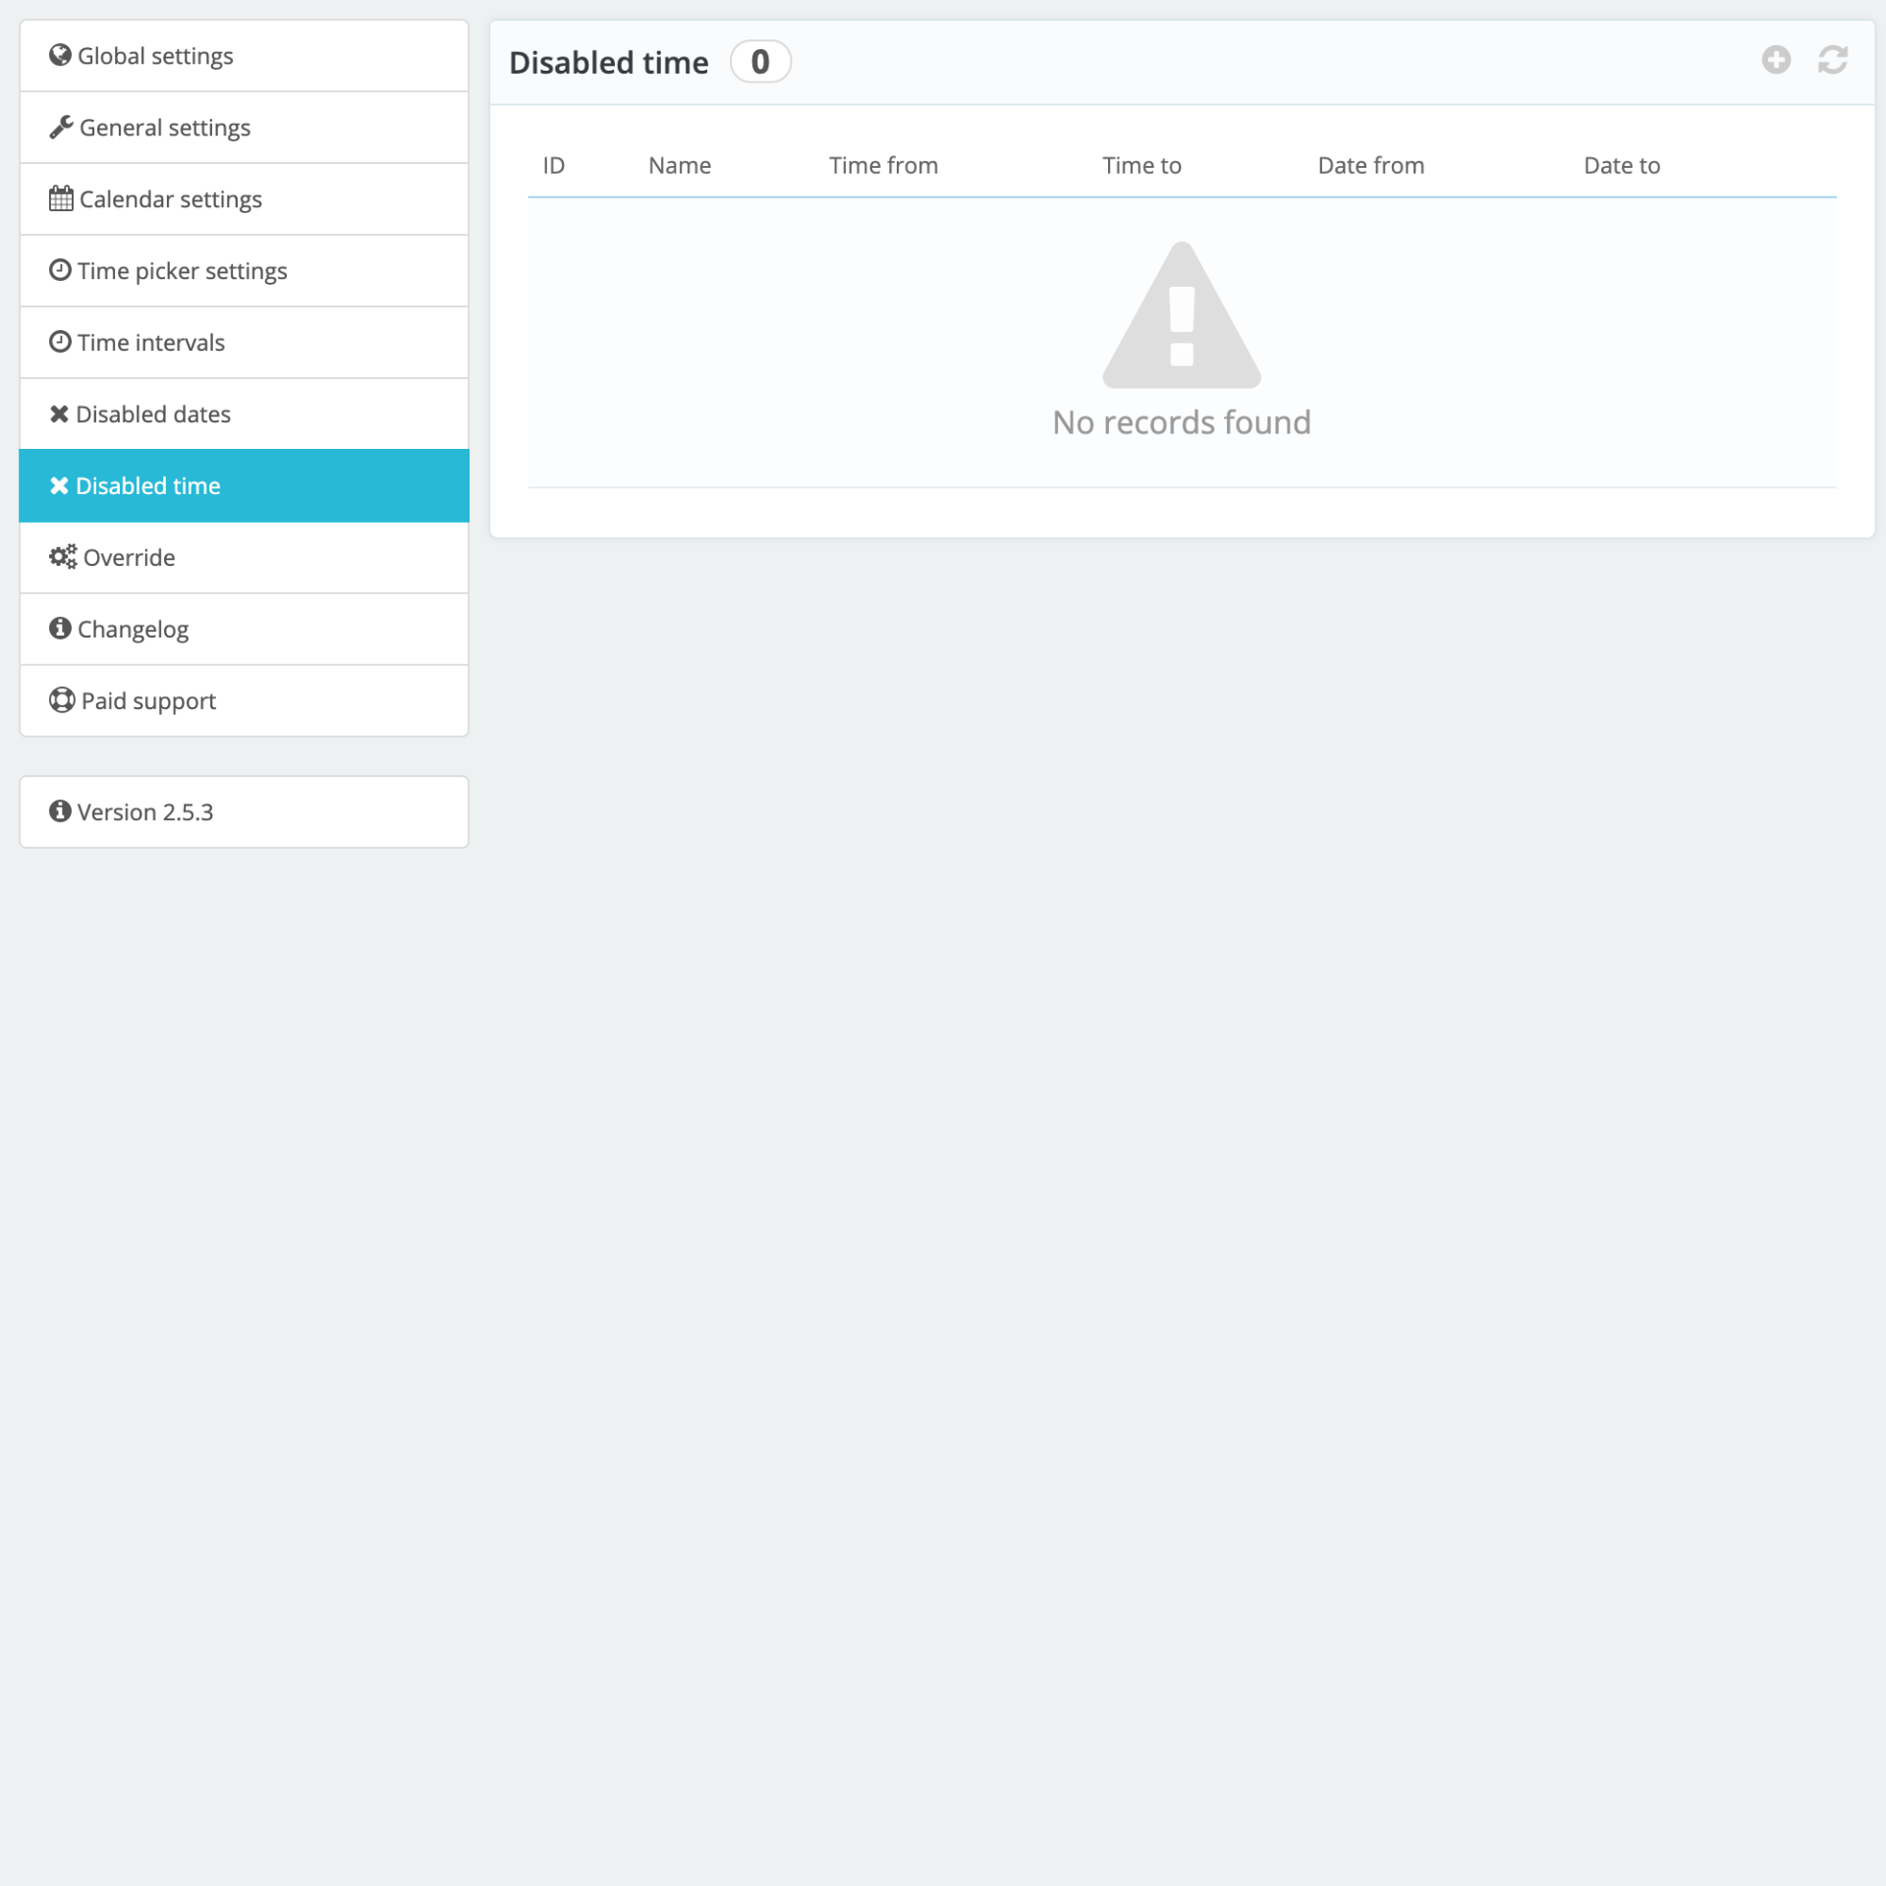Viewport: 1886px width, 1886px height.
Task: Click the globe icon beside Global settings
Action: tap(60, 55)
